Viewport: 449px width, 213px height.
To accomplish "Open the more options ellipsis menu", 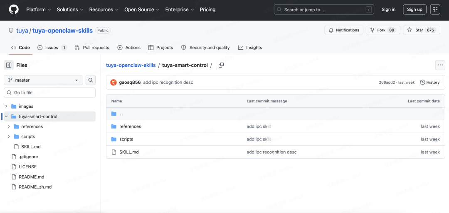I will (440, 65).
